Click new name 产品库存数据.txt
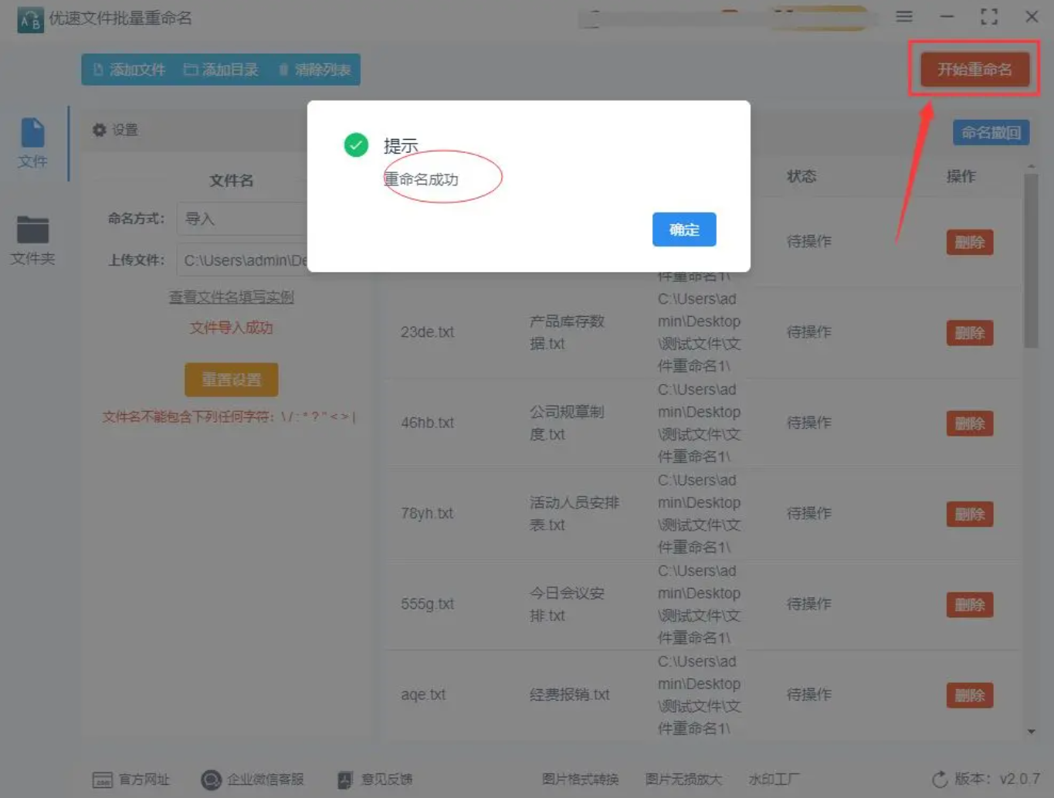This screenshot has height=798, width=1054. pyautogui.click(x=567, y=332)
